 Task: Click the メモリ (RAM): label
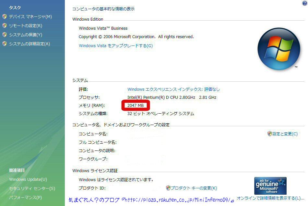pos(92,106)
